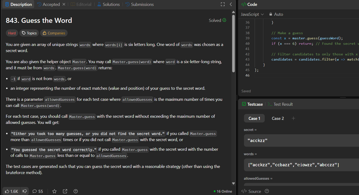Click the problem title 843. Guess the Word

39,20
